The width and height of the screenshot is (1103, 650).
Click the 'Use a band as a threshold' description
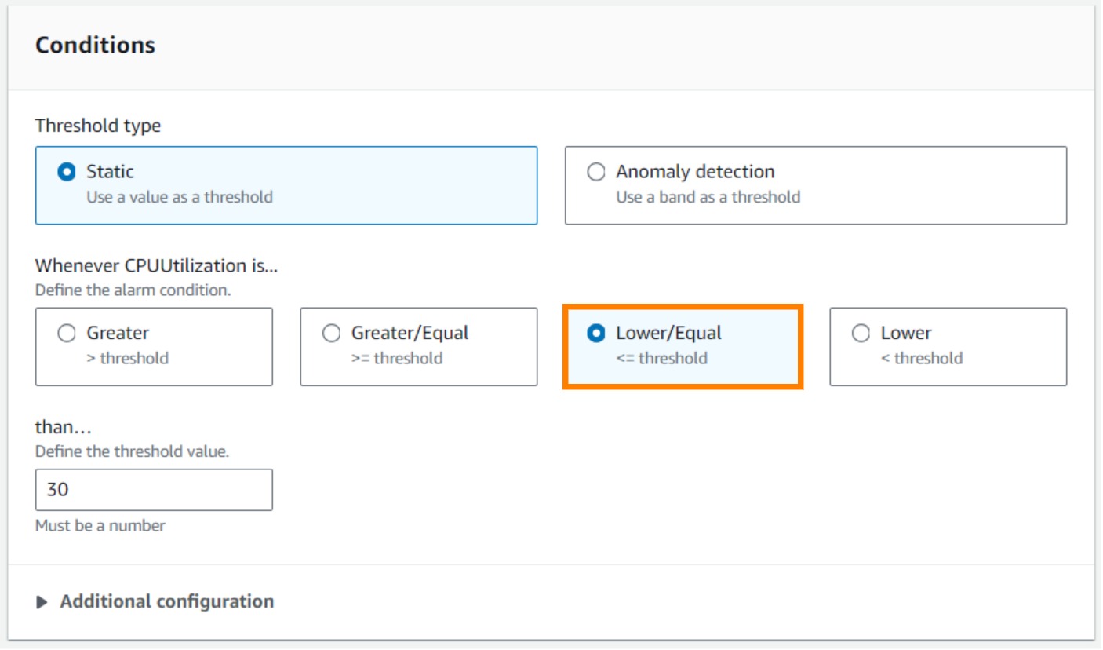pyautogui.click(x=708, y=197)
